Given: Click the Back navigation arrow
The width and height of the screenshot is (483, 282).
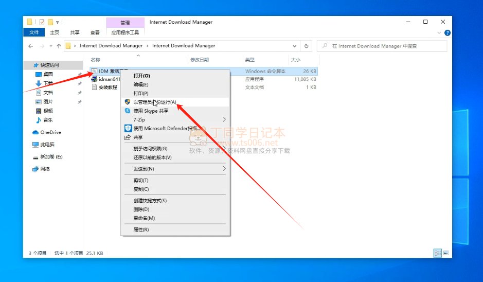Looking at the screenshot, I should (x=30, y=46).
